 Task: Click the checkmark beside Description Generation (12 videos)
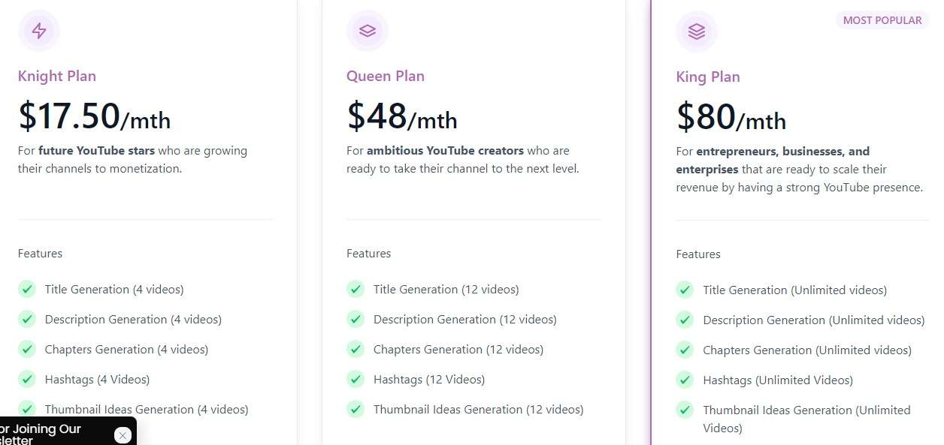click(x=356, y=319)
